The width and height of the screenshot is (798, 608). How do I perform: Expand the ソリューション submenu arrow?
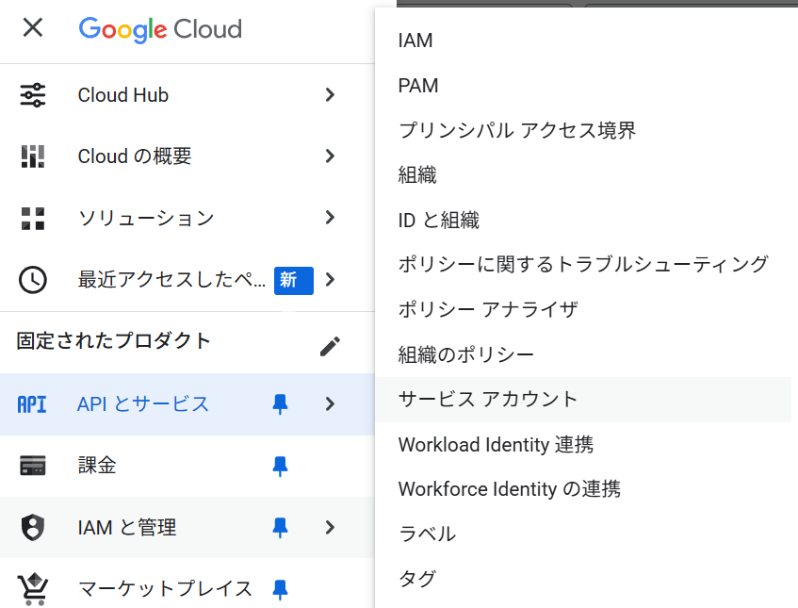[x=330, y=218]
